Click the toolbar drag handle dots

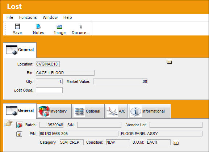pos(5,29)
